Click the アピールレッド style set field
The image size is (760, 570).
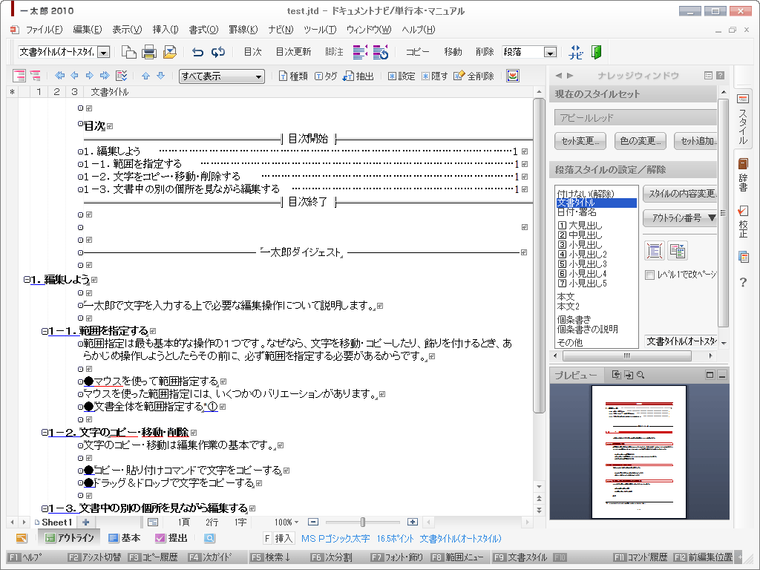click(x=635, y=117)
